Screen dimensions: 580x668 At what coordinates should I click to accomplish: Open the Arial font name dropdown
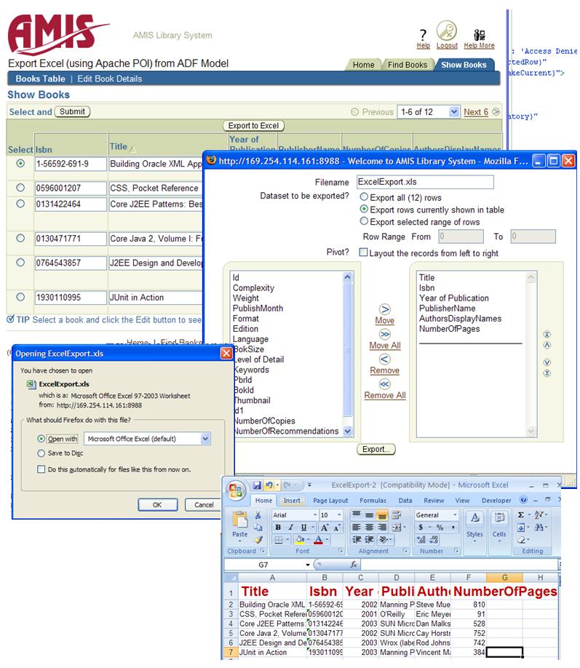pyautogui.click(x=315, y=515)
